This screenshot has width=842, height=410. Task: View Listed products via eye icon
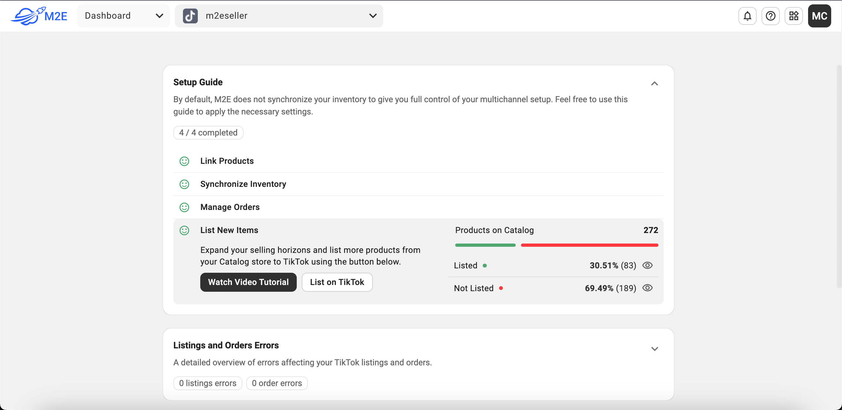coord(647,265)
